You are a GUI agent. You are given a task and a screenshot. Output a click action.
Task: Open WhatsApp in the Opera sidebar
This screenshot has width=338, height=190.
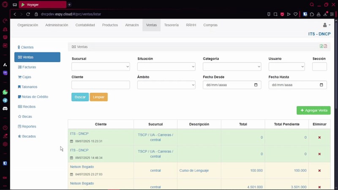pos(5,92)
